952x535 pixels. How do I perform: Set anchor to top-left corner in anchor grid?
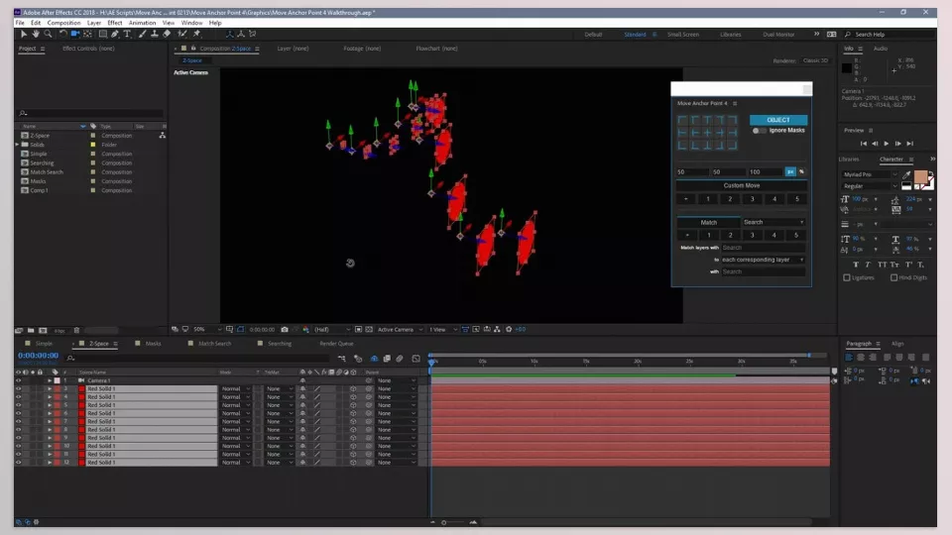tap(682, 120)
